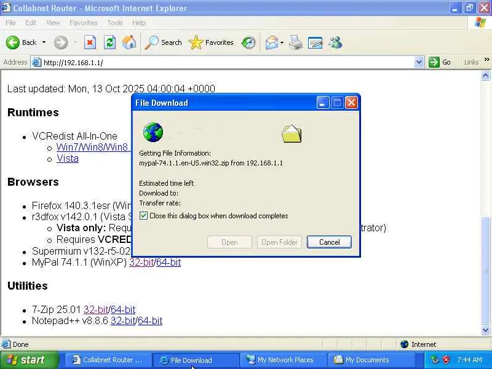
Task: Click MyPal 32-bit download link
Action: coord(141,262)
